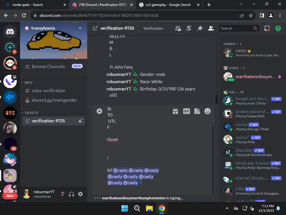
Task: Click robuxmanYT username on Gender message
Action: pyautogui.click(x=119, y=74)
